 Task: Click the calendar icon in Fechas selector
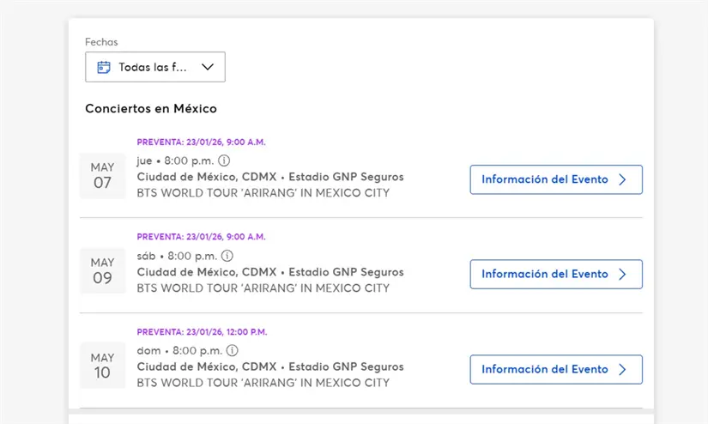(104, 67)
